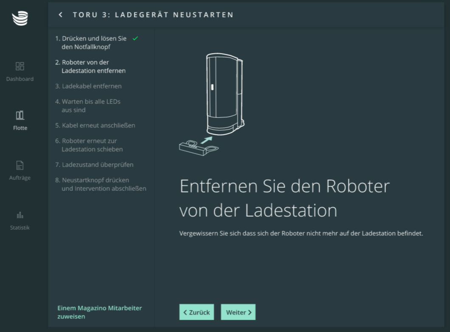Jump to step 3 Ladekabel entfernen

88,86
